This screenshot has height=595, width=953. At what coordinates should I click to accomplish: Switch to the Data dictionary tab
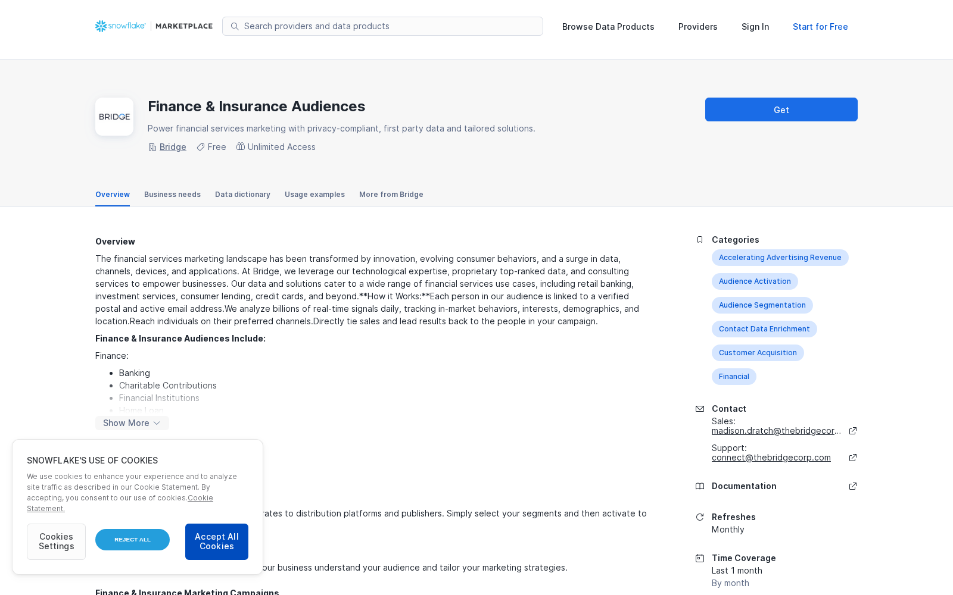click(x=242, y=195)
